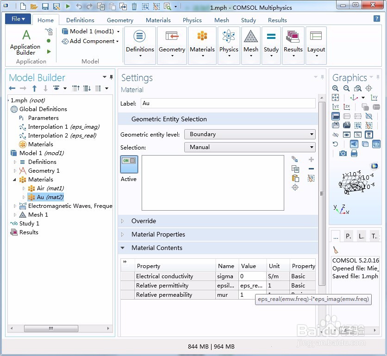Switch to the zx view
This screenshot has height=356, width=387.
347,106
